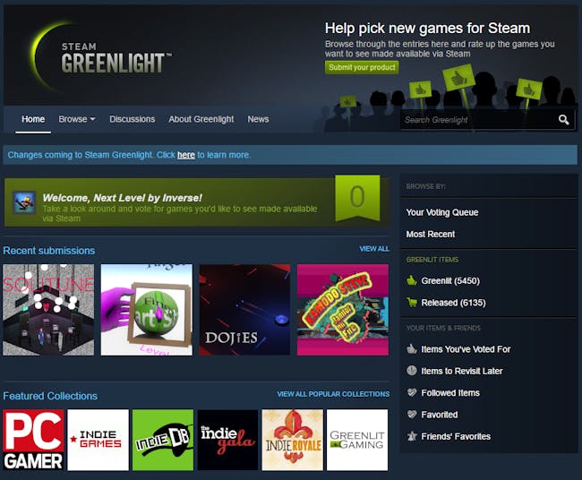582x480 pixels.
Task: Open Followed Items list
Action: click(450, 393)
